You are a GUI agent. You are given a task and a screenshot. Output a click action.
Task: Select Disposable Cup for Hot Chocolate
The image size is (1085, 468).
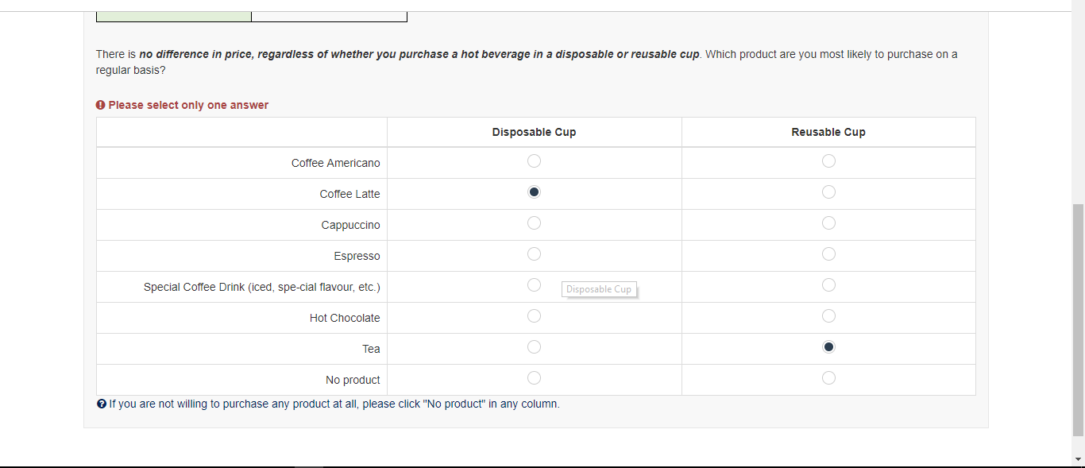[534, 316]
